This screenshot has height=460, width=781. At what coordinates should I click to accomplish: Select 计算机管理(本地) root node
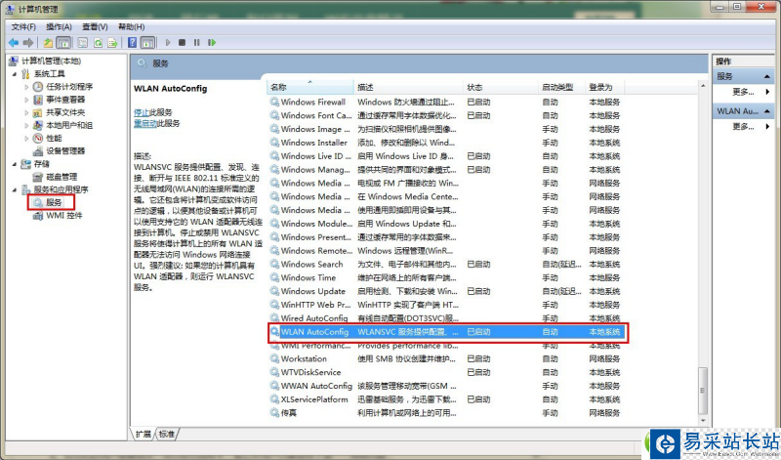coord(51,61)
